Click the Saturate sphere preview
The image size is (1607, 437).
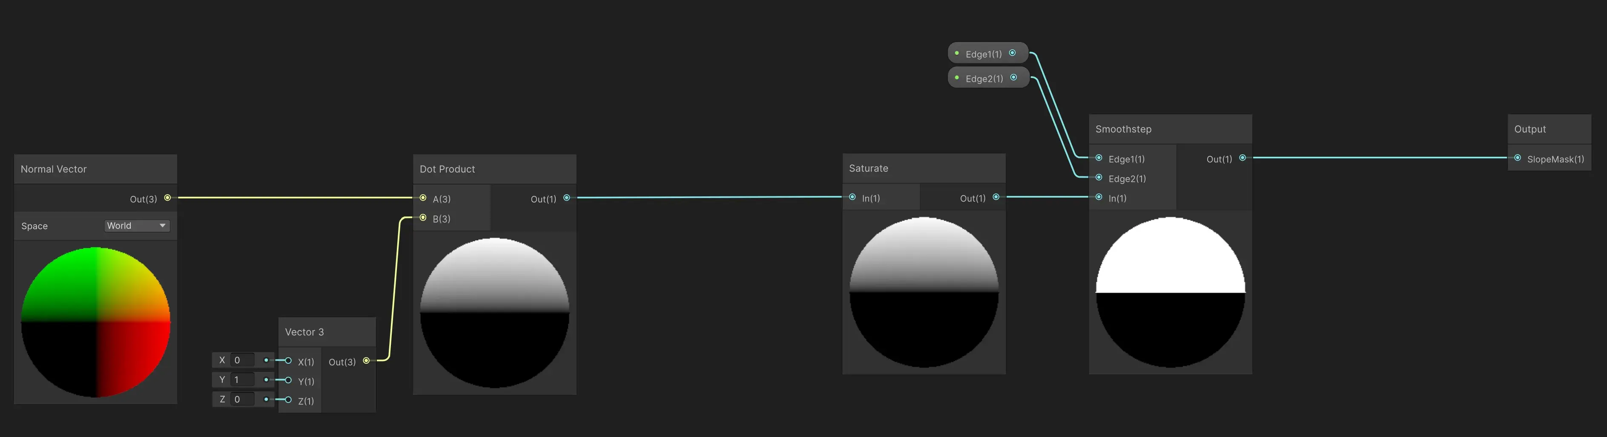click(924, 292)
